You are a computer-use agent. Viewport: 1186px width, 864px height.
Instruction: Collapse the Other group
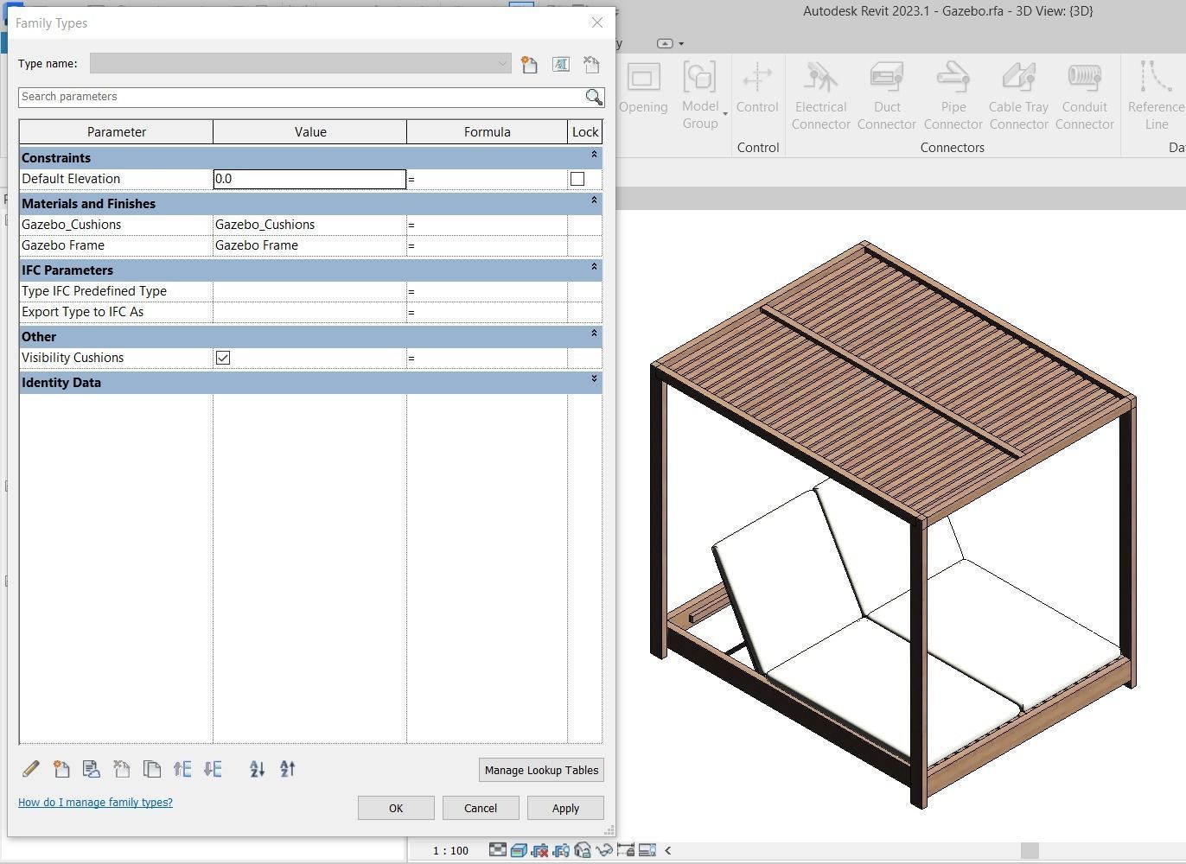(x=594, y=334)
